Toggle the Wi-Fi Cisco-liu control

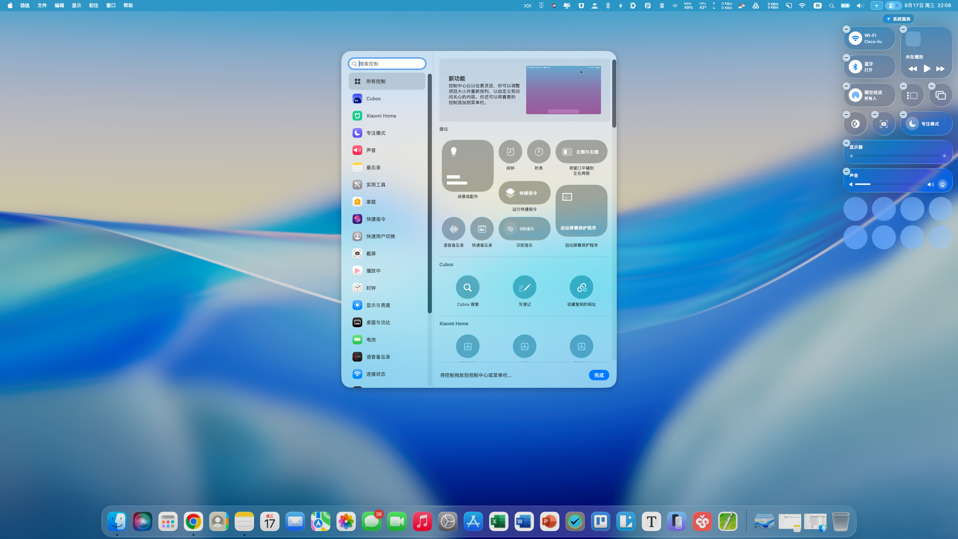(x=855, y=38)
